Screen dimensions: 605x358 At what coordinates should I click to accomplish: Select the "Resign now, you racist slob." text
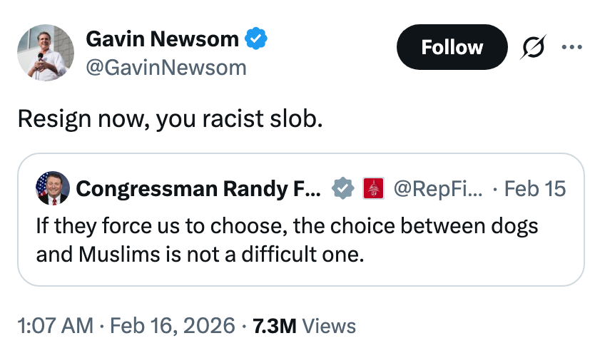pos(170,118)
